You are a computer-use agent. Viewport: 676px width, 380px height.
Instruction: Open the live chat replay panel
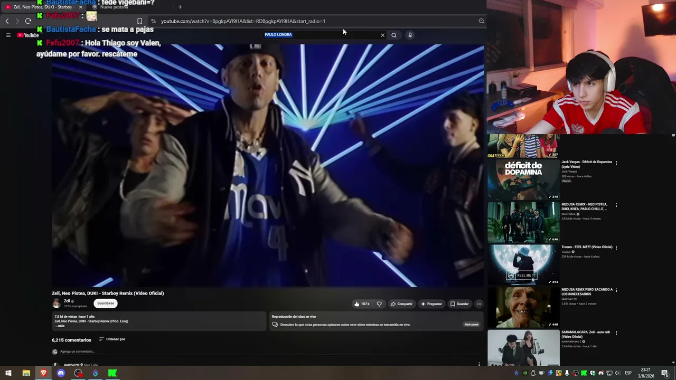[x=471, y=325]
